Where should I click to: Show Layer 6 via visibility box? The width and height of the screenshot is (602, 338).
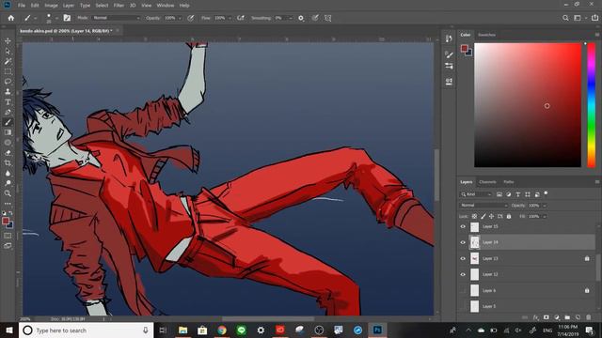click(x=463, y=290)
